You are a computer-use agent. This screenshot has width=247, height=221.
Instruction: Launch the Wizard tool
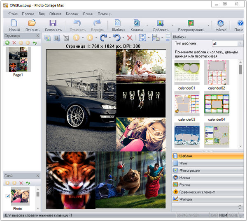tap(221, 23)
